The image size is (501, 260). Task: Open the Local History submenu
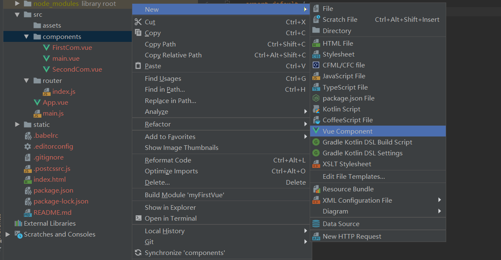[164, 231]
